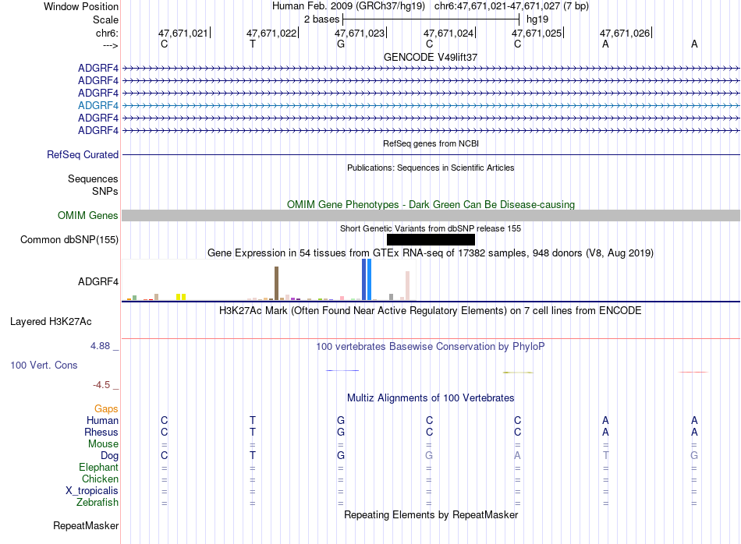The image size is (741, 544).
Task: Click the blue PhyloP conservation mark
Action: [342, 370]
